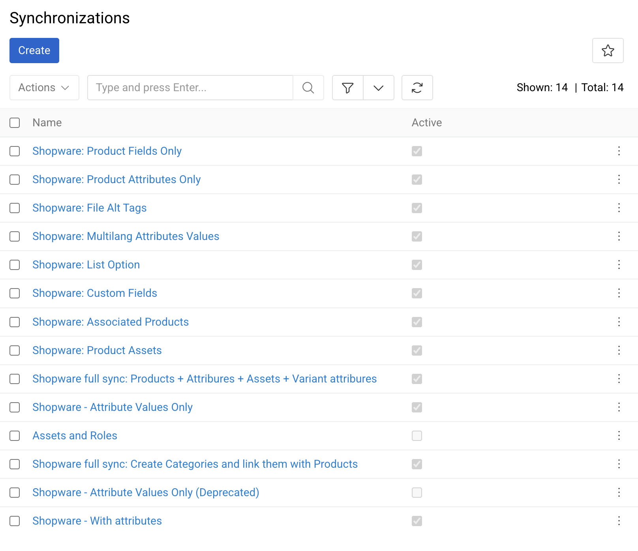Toggle Active checkbox for Shopware - With attributes
Image resolution: width=638 pixels, height=551 pixels.
[x=417, y=521]
